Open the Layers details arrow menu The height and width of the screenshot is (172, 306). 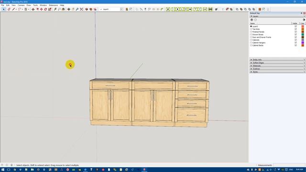(304, 20)
